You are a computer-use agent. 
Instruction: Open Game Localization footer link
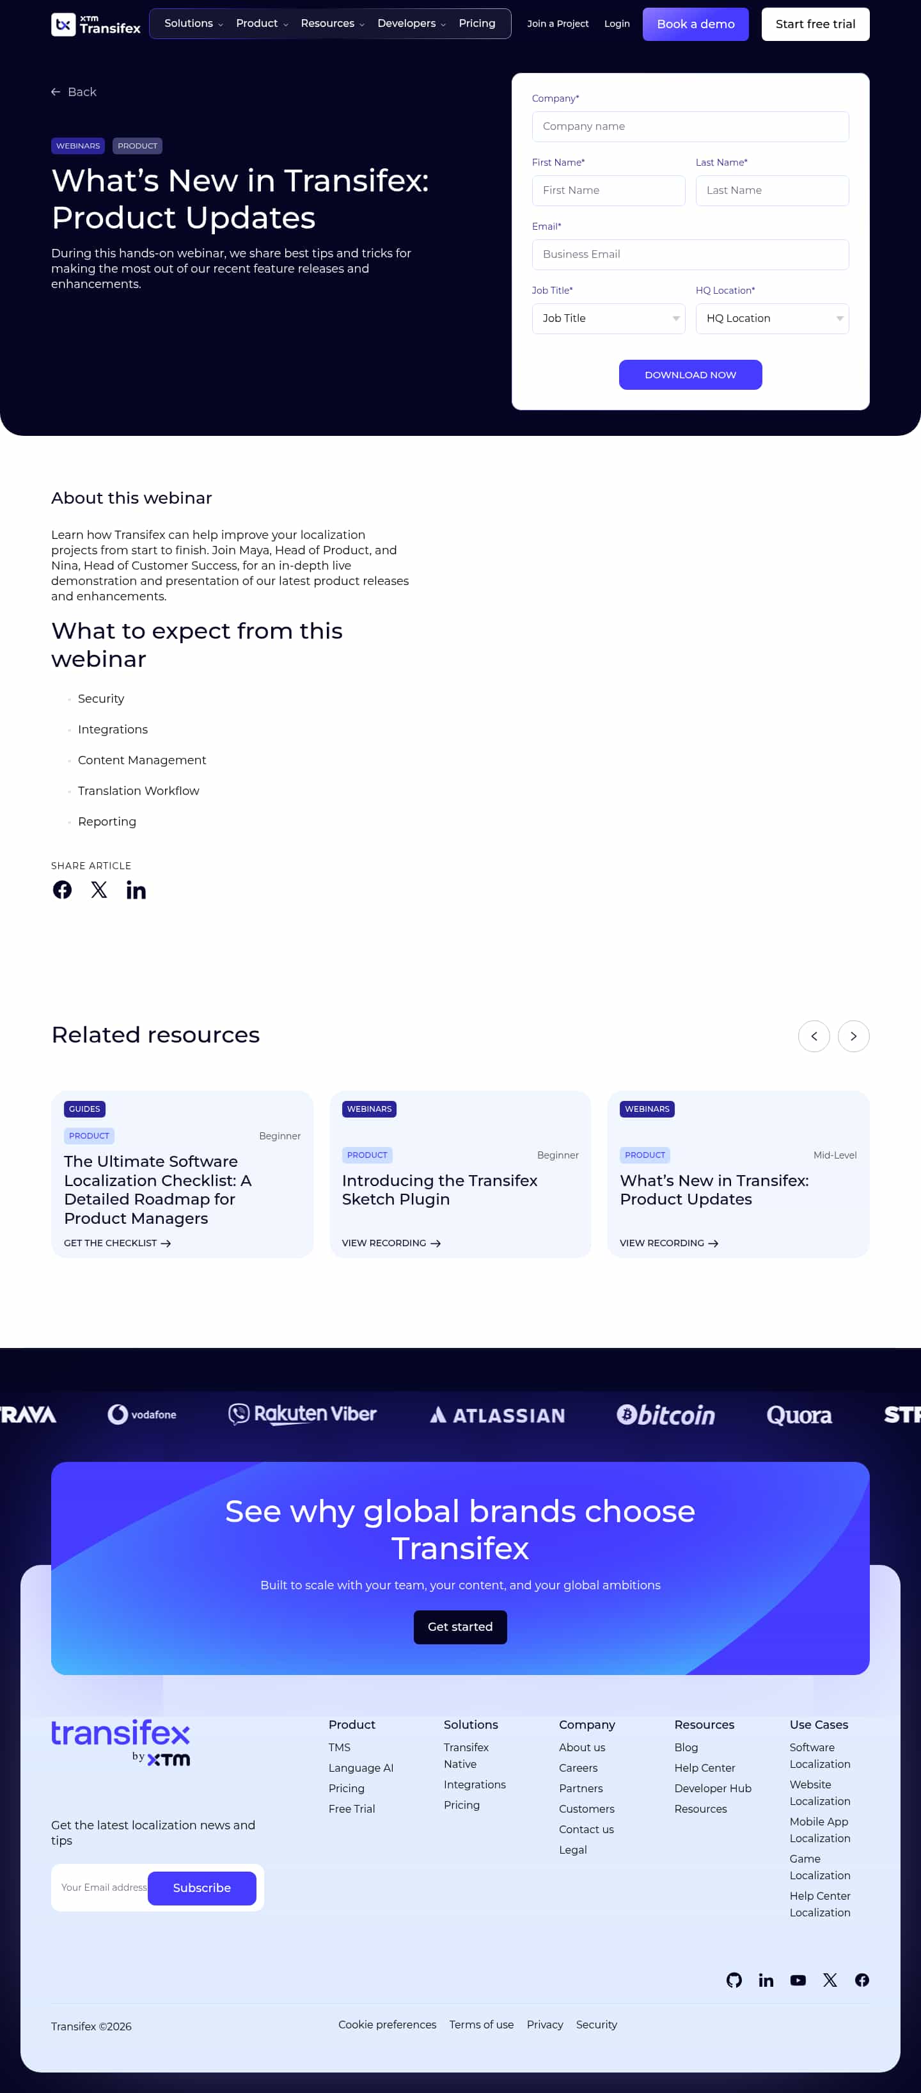click(821, 1867)
